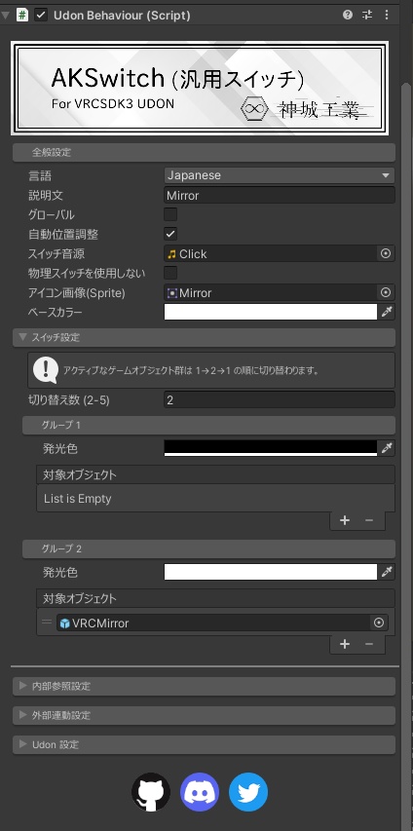Image resolution: width=413 pixels, height=831 pixels.
Task: Grab the VRCMirror list reorder handle
Action: [x=47, y=623]
